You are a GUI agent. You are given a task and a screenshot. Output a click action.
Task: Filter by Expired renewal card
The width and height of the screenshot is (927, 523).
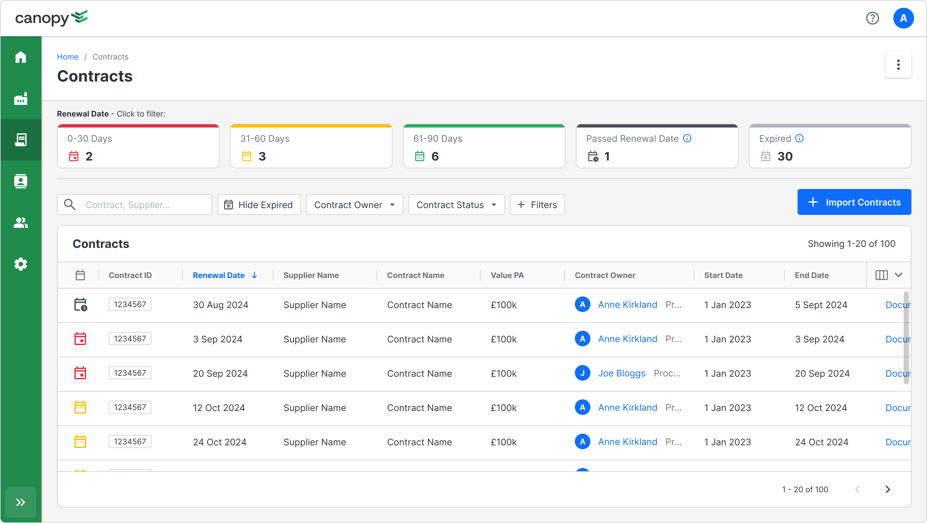[830, 147]
